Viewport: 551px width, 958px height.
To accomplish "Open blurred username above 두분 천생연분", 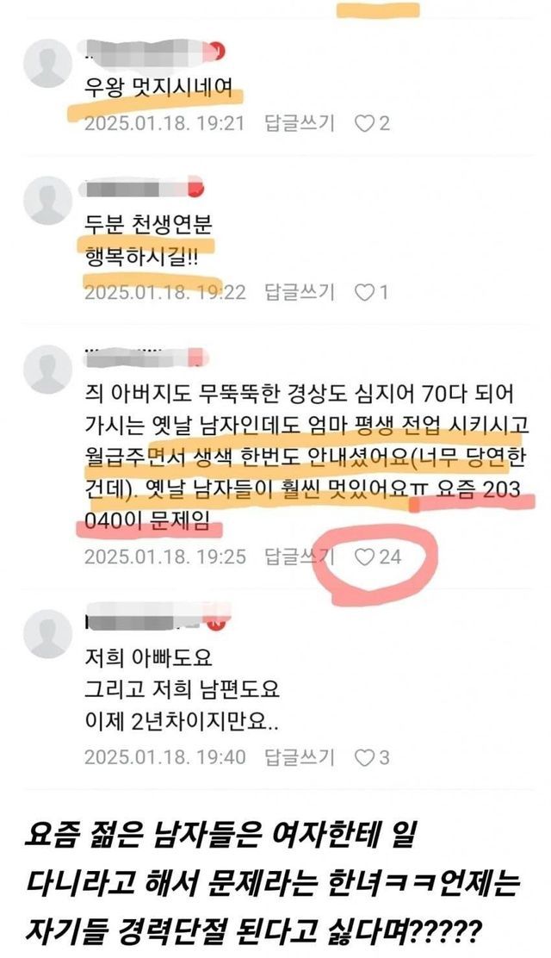I will [136, 188].
